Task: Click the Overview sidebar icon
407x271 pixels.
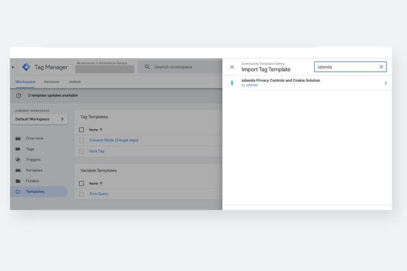Action: click(x=18, y=138)
